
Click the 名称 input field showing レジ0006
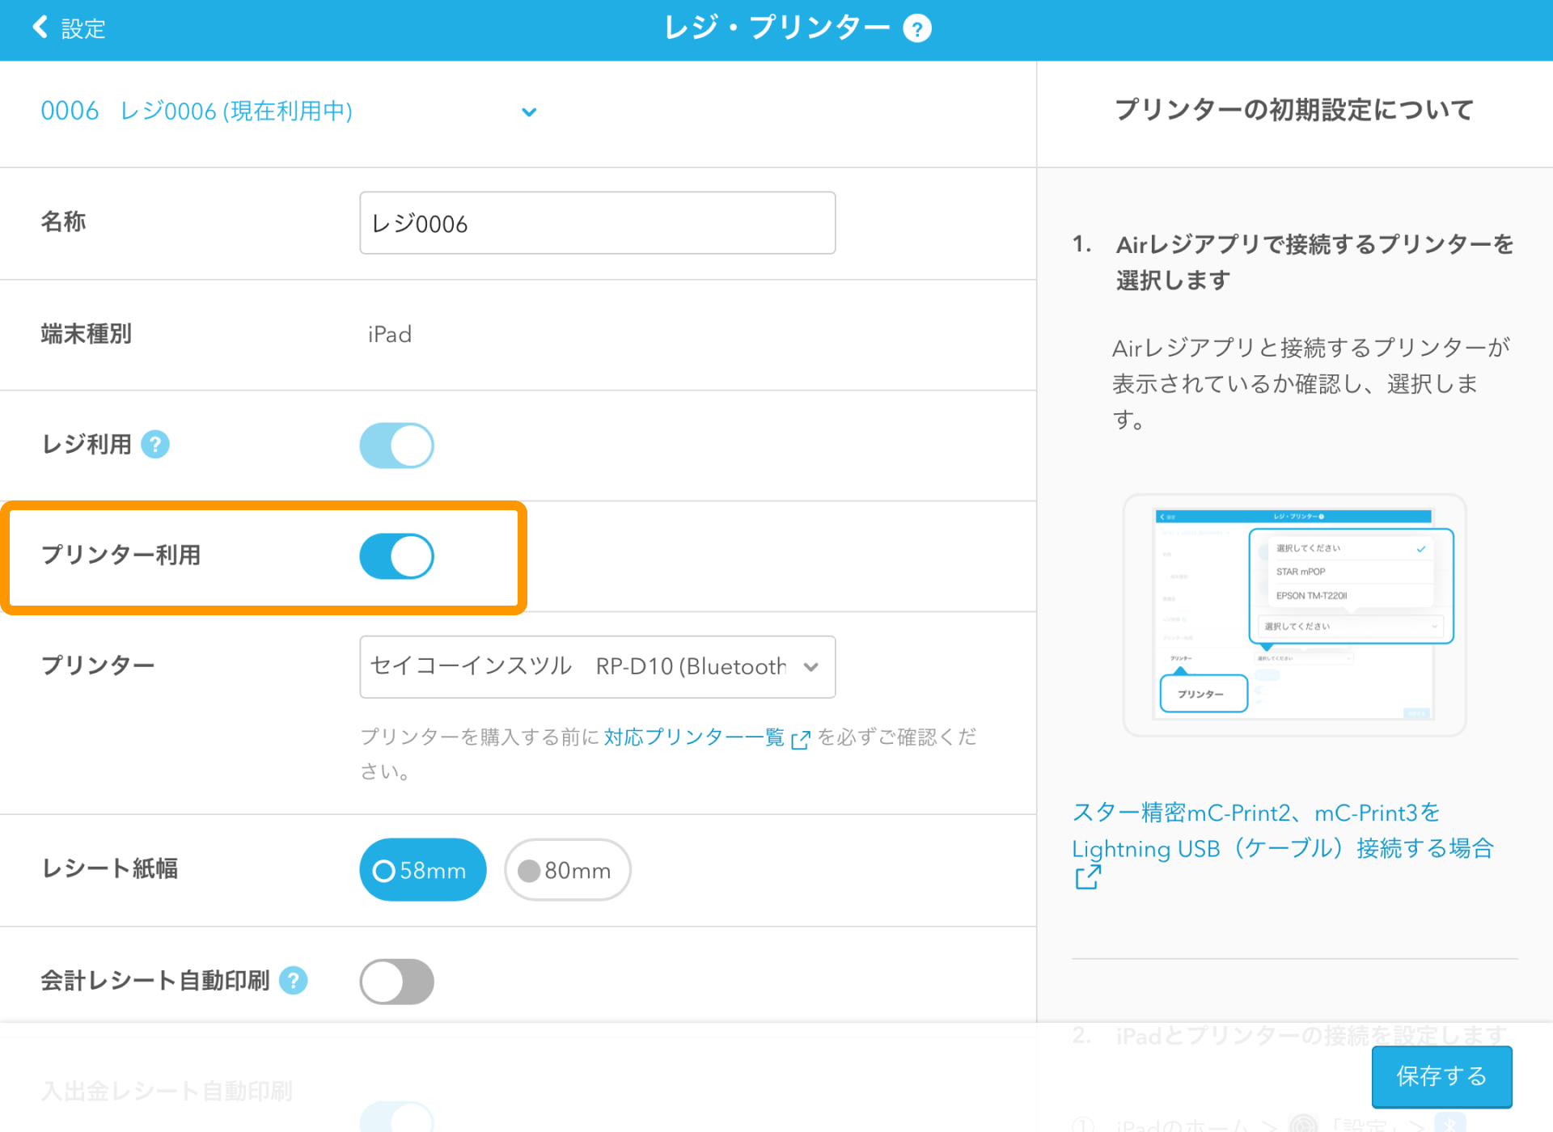tap(597, 222)
